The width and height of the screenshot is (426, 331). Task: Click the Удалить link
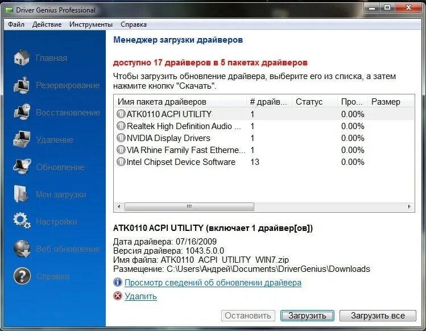tap(140, 296)
